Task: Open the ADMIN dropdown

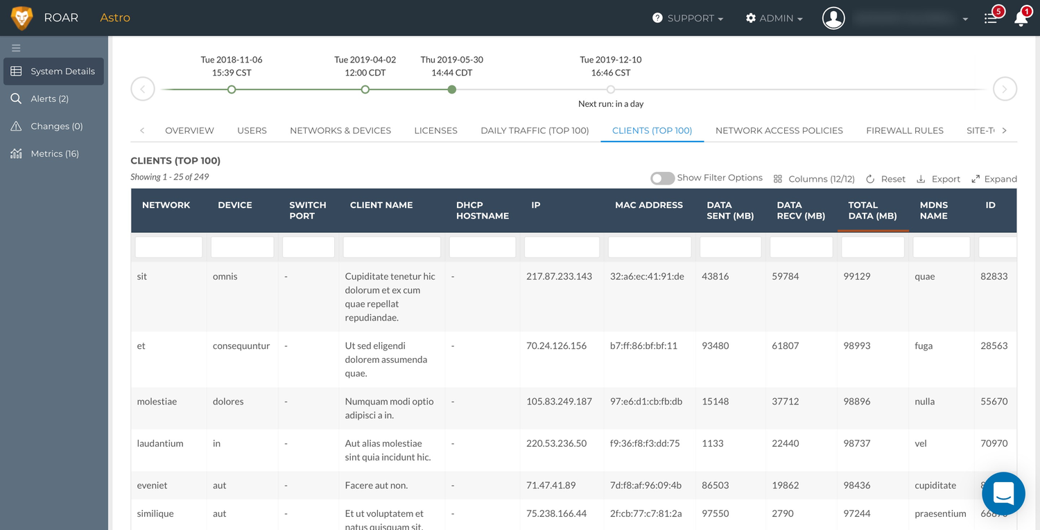Action: (774, 18)
